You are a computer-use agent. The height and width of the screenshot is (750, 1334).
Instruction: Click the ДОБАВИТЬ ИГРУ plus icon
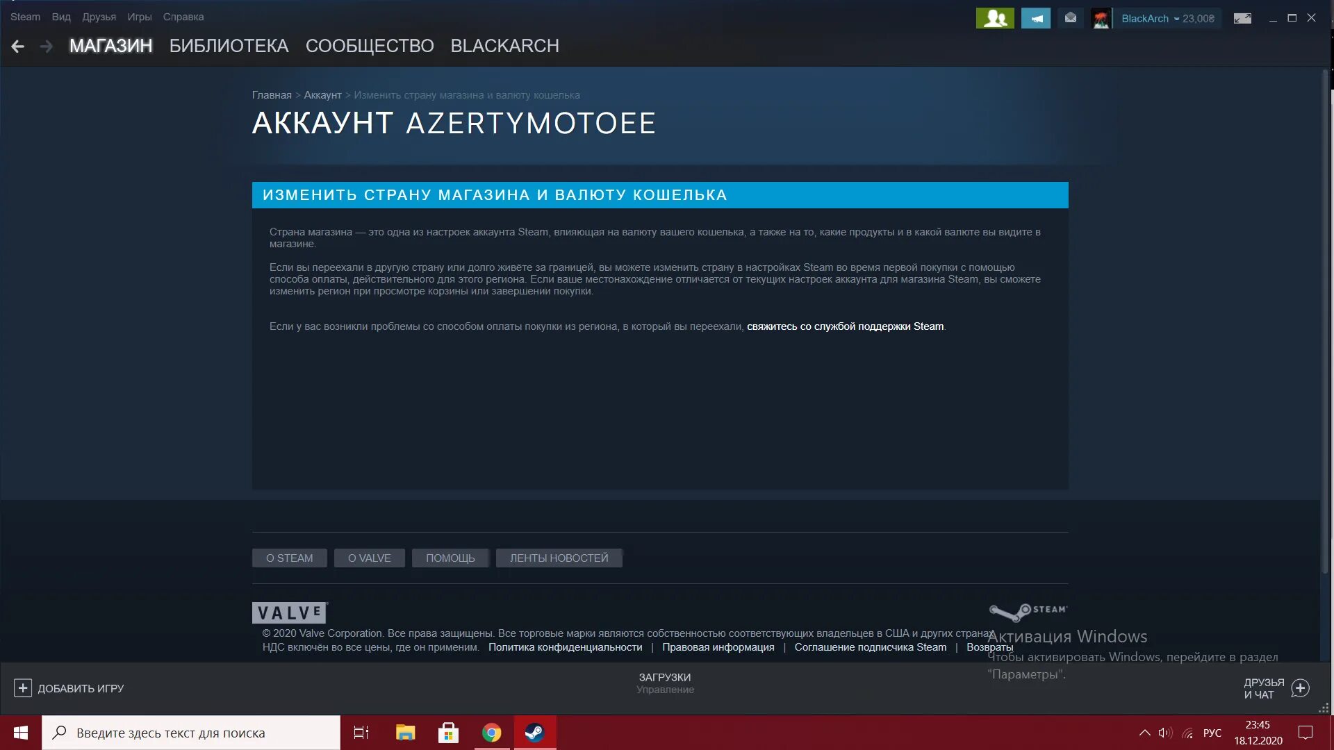[x=23, y=687]
